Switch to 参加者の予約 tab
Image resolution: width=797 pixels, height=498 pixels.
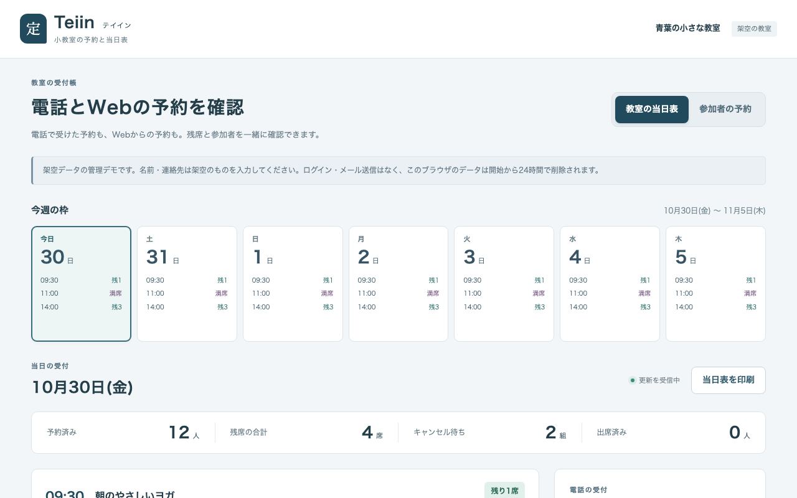[725, 110]
